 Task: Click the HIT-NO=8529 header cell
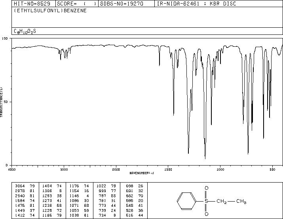(x=34, y=4)
